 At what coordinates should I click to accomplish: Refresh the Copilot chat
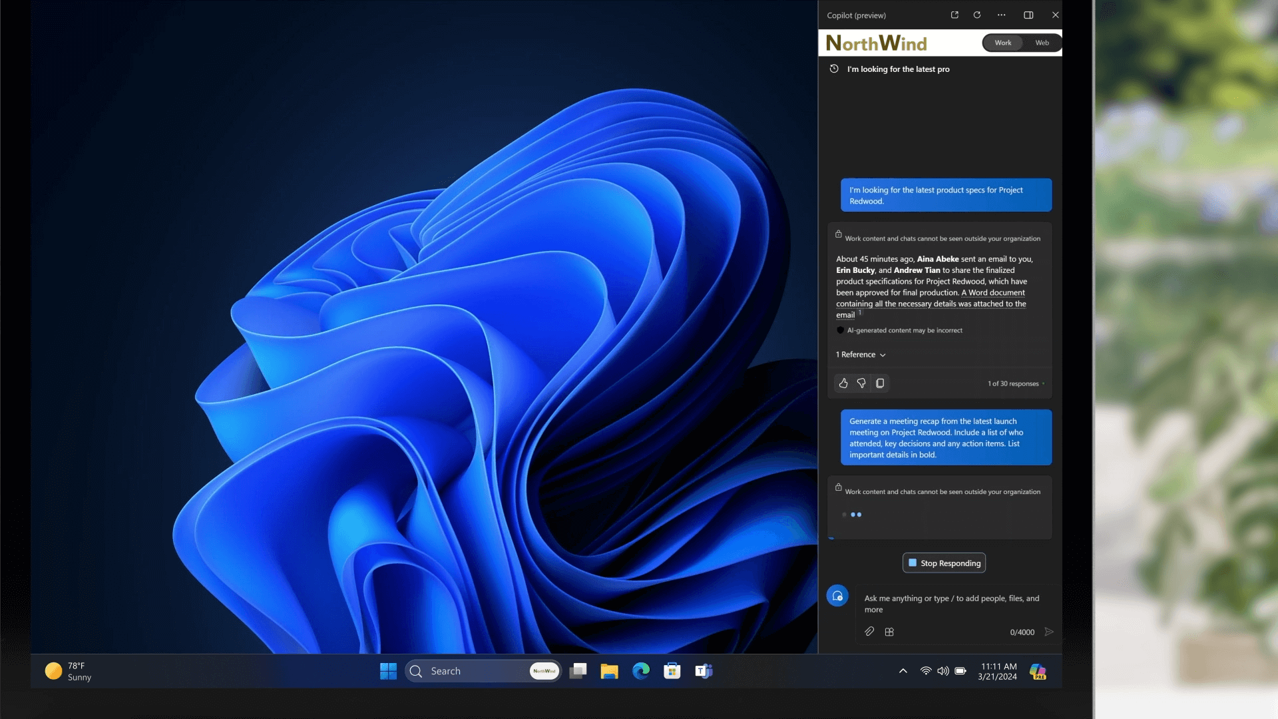977,15
